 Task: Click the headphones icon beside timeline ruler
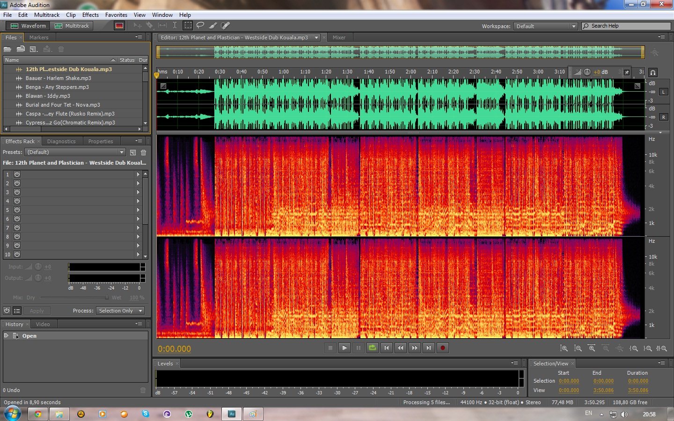(x=653, y=73)
